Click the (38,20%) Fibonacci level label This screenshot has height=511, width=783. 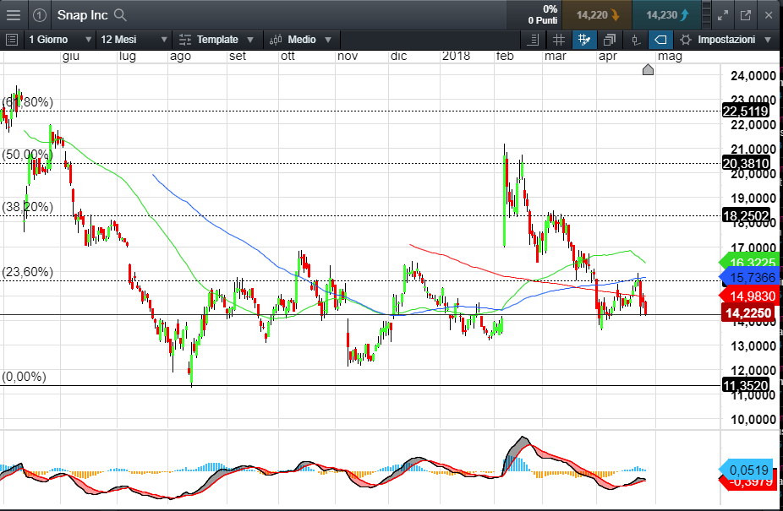[27, 207]
